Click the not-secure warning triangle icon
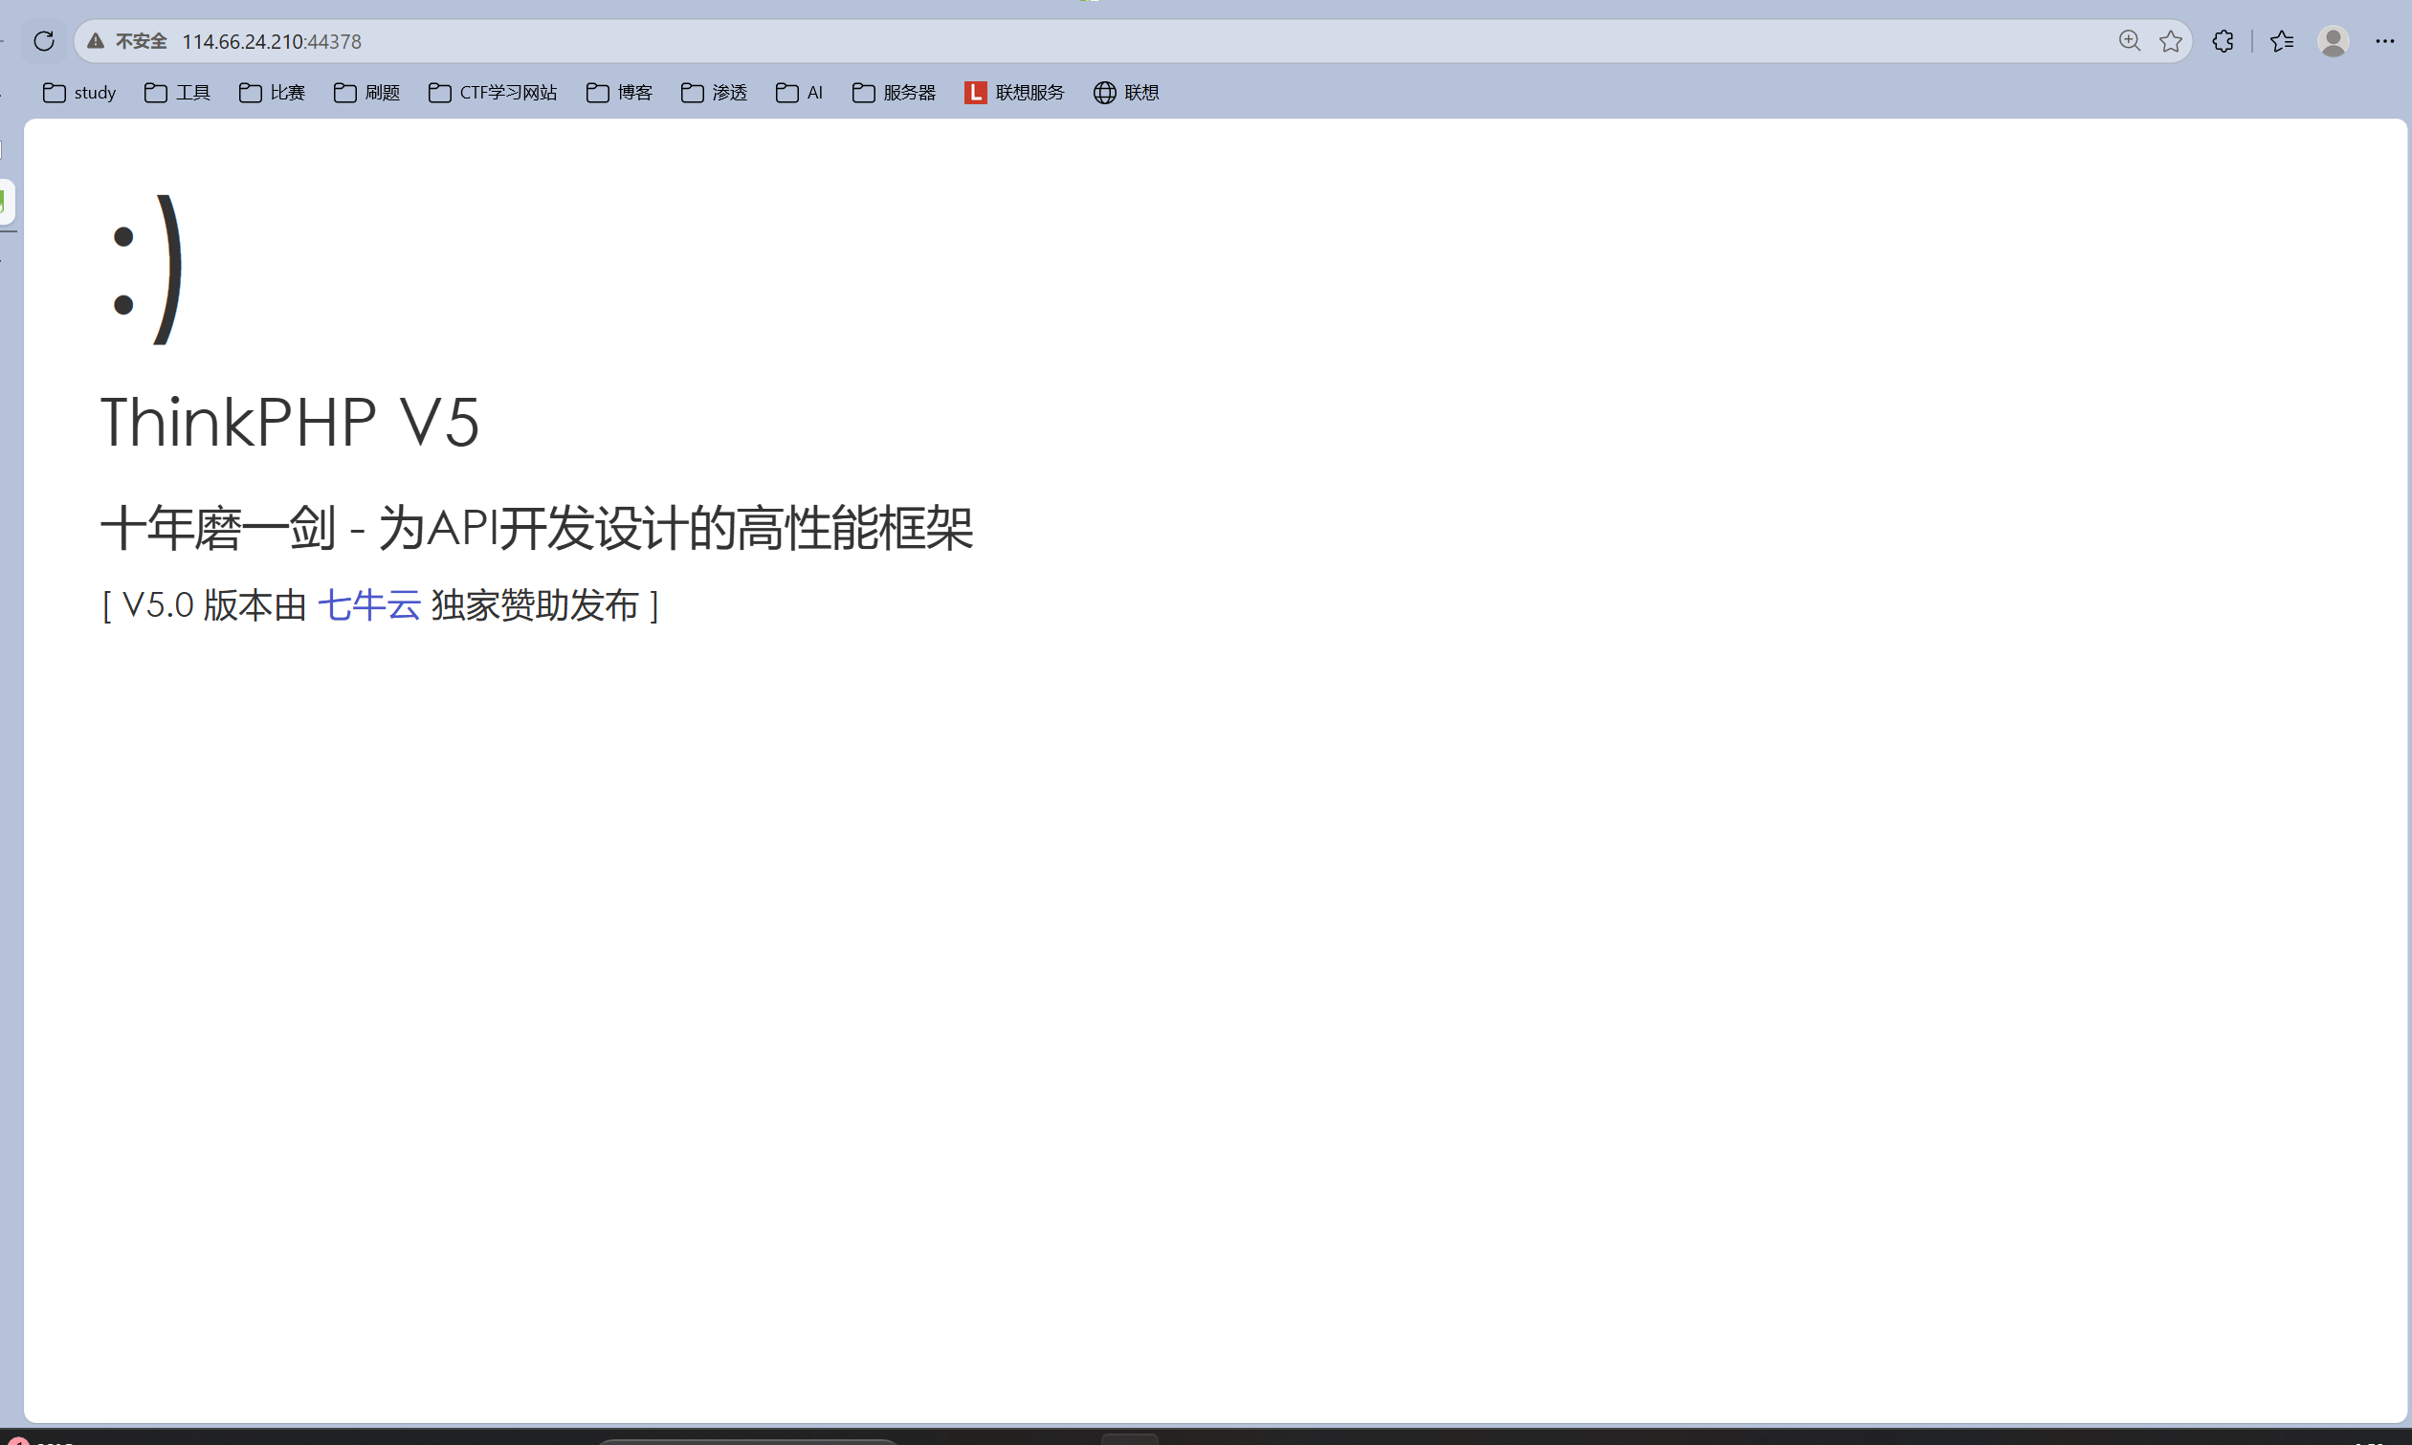Viewport: 2412px width, 1445px height. [96, 41]
